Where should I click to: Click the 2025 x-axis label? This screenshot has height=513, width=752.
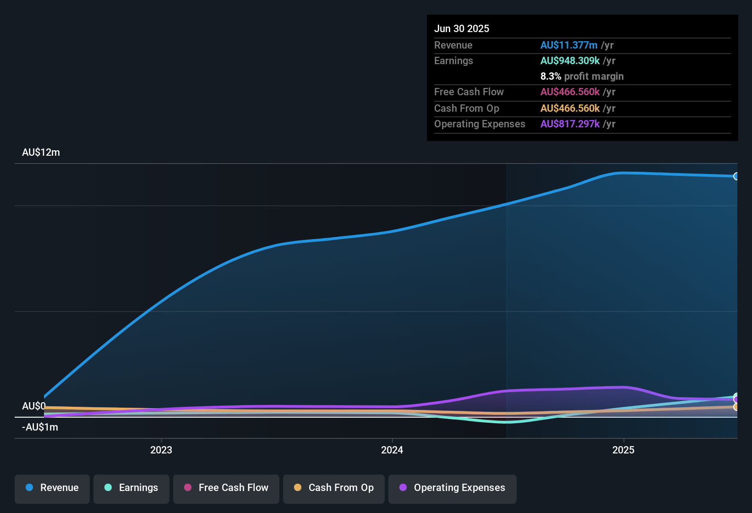pyautogui.click(x=623, y=450)
